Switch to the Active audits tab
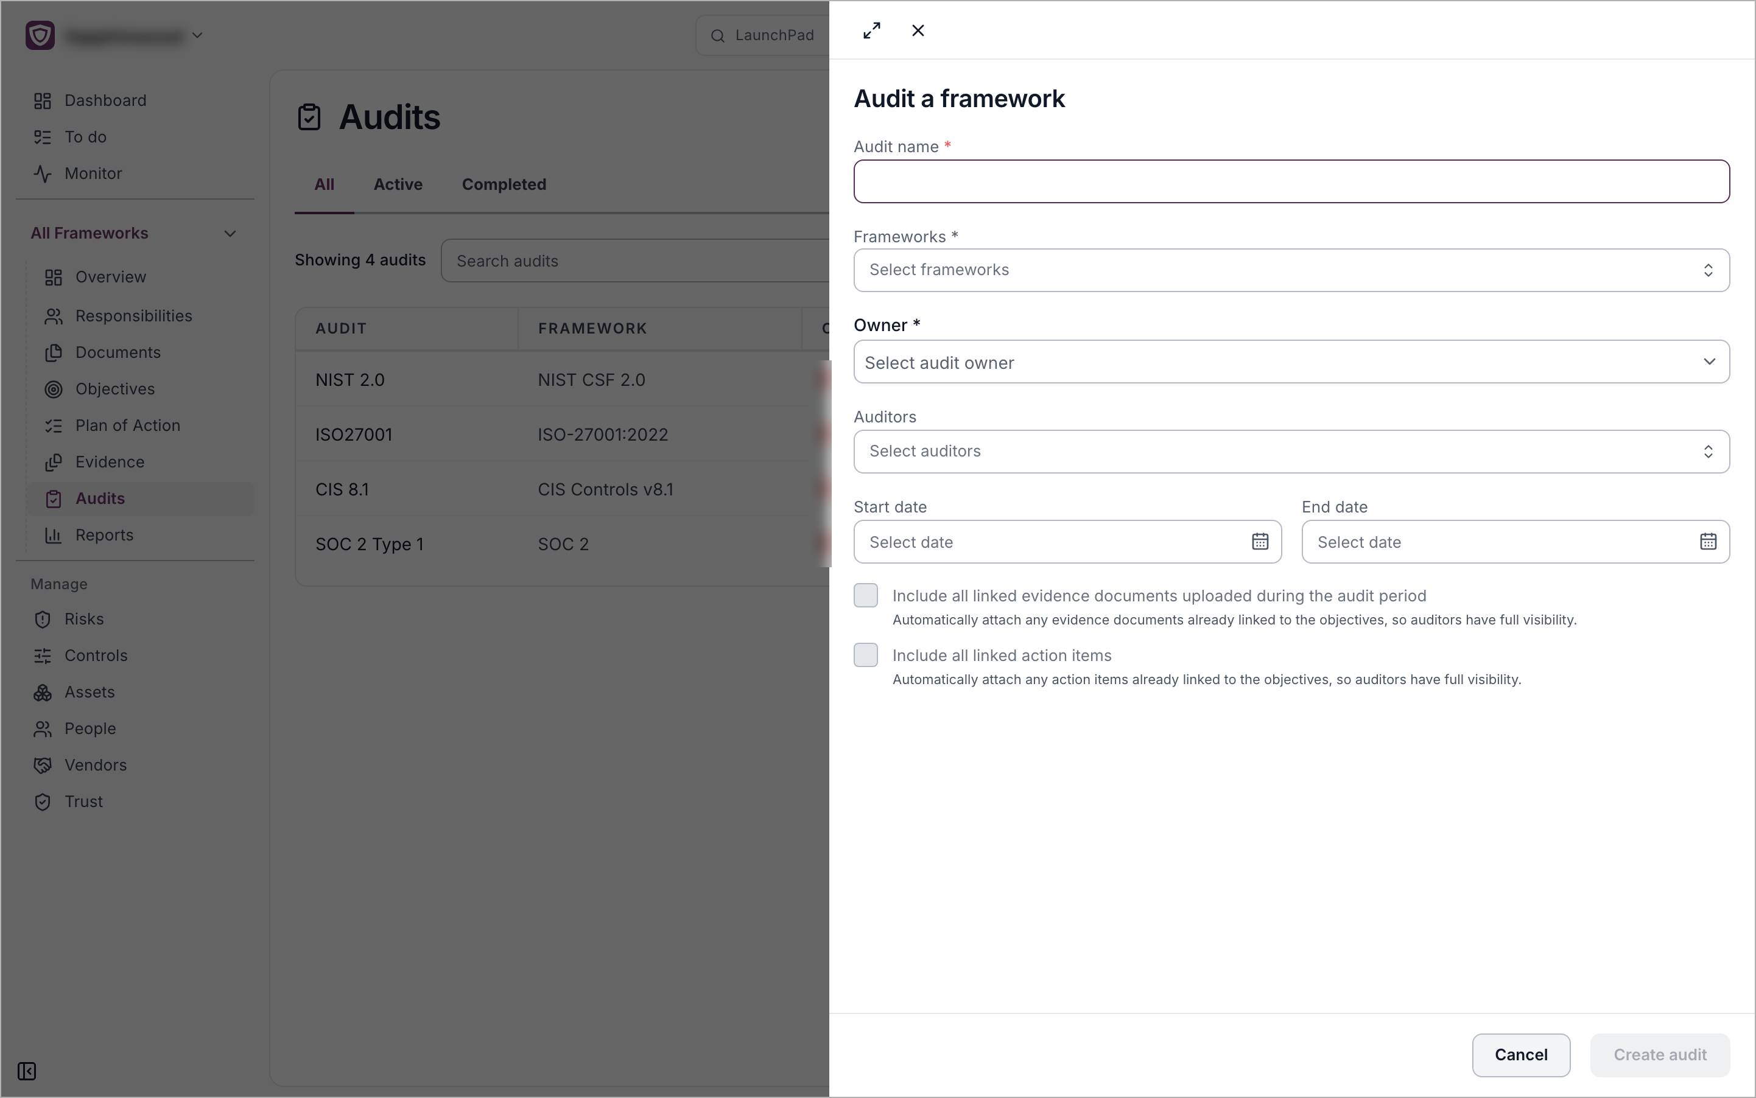Screen dimensions: 1756x1098 tap(398, 184)
